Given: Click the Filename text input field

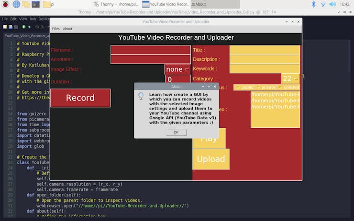Looking at the screenshot, I should (151, 50).
